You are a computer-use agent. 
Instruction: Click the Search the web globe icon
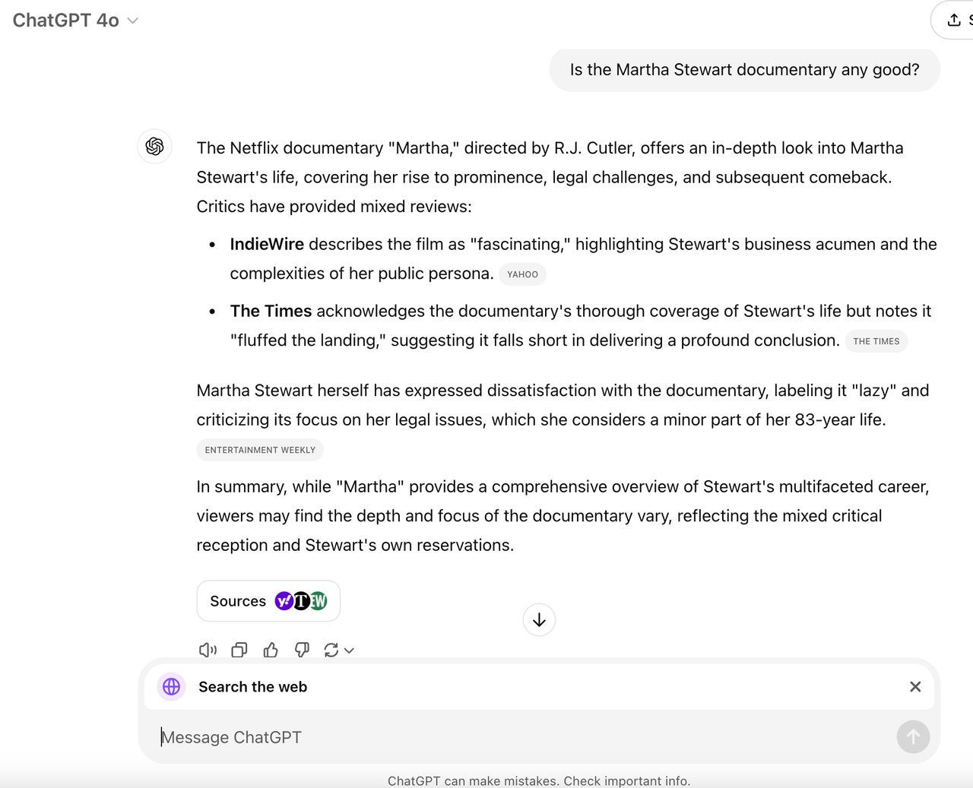172,687
